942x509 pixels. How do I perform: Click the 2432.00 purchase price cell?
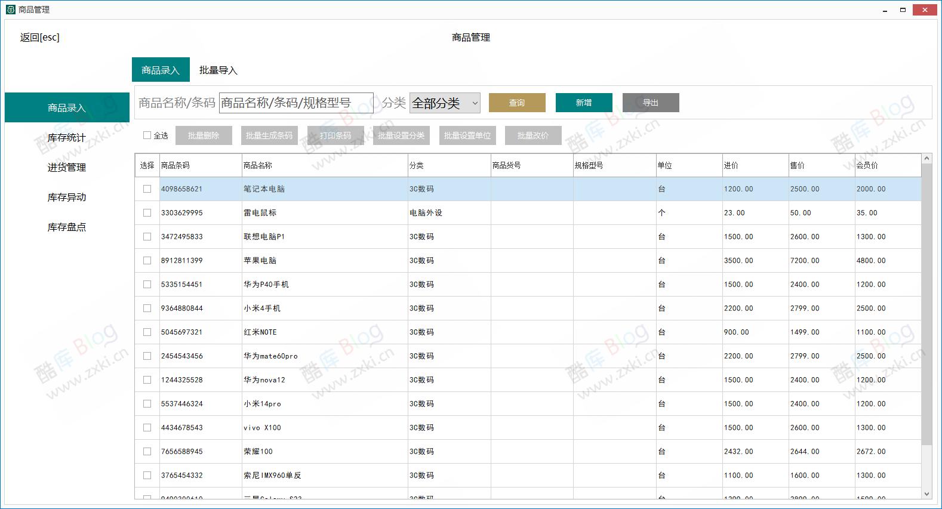(755, 452)
